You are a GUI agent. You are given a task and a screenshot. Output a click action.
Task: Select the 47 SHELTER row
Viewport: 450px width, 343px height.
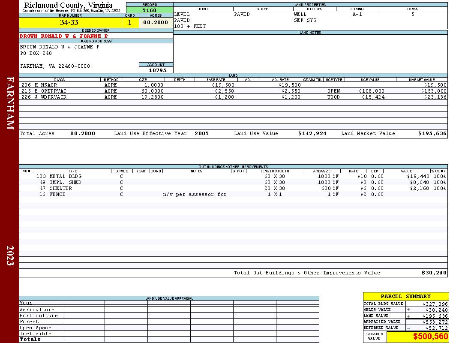[x=233, y=189]
